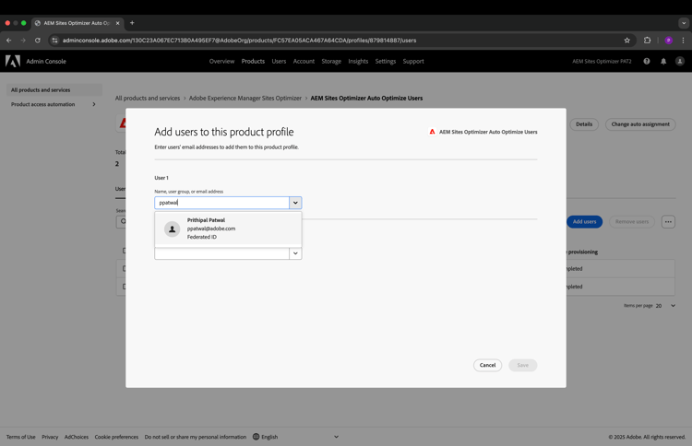Image resolution: width=692 pixels, height=446 pixels.
Task: Open the help question mark icon
Action: (647, 61)
